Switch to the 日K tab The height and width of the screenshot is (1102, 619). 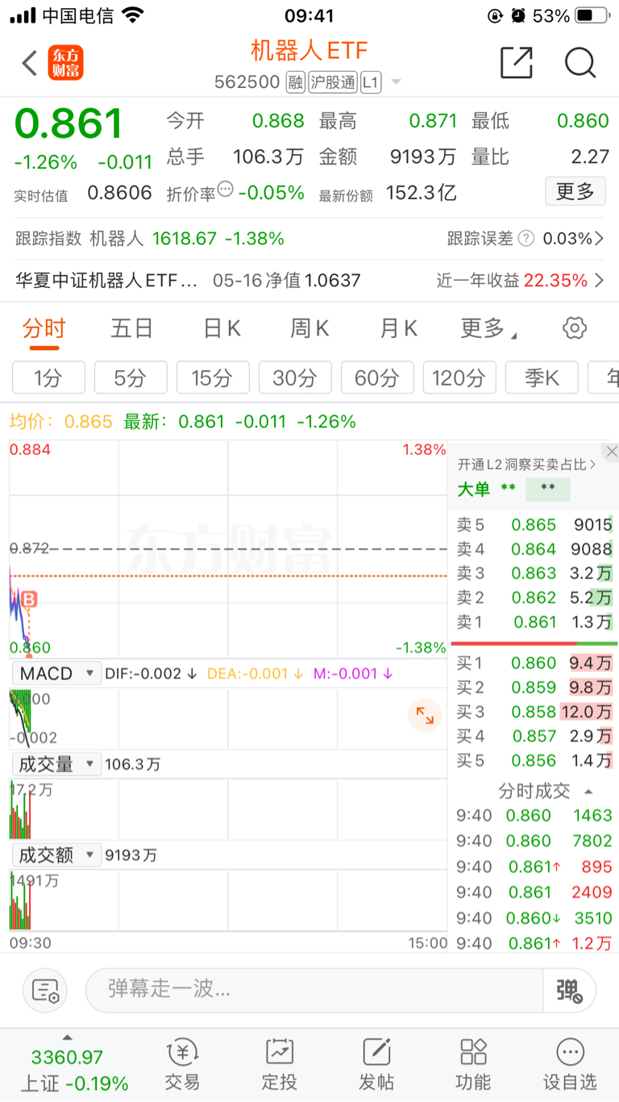[x=222, y=328]
